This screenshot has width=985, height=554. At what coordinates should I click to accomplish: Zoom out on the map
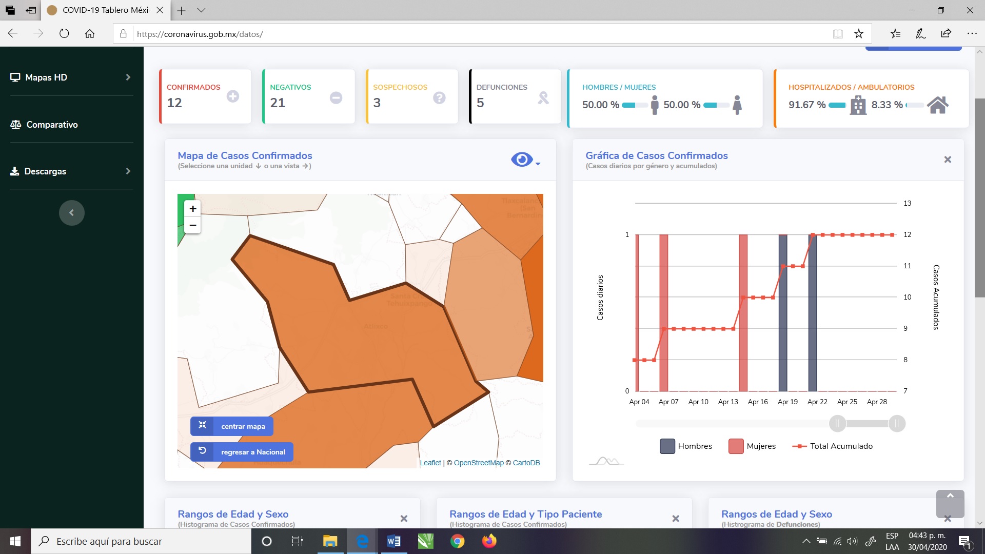(193, 225)
